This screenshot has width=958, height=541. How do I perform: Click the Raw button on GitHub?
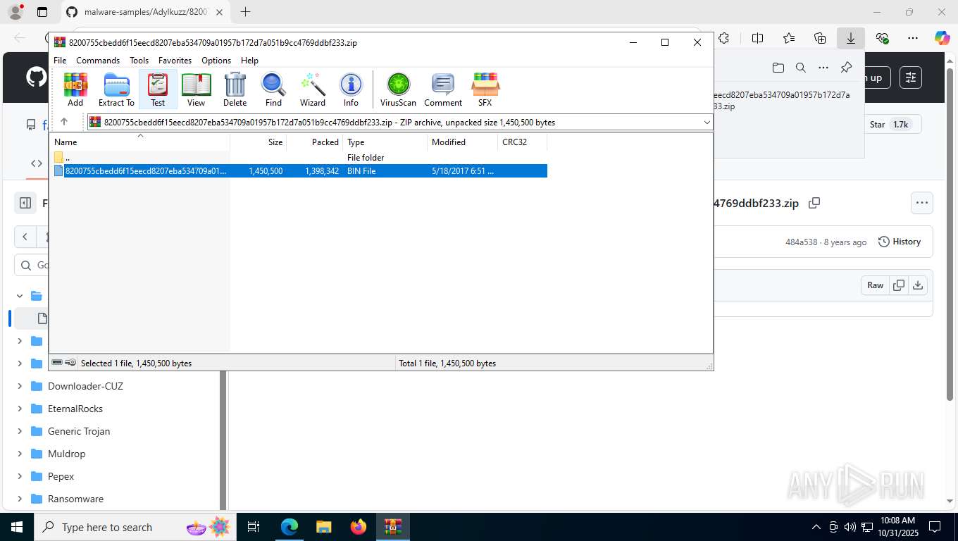coord(875,285)
